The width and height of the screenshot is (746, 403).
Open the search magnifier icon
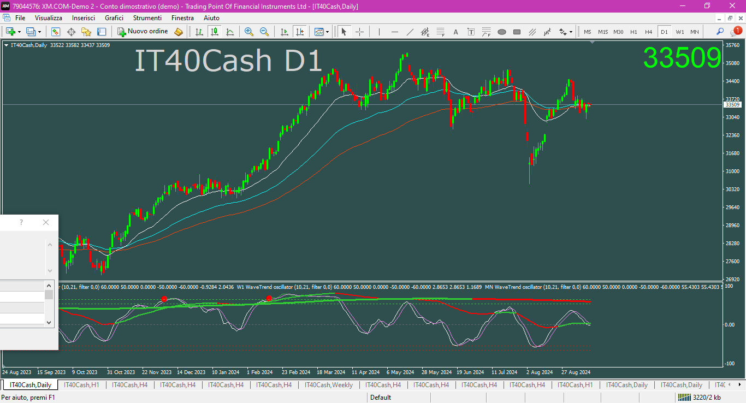[720, 32]
